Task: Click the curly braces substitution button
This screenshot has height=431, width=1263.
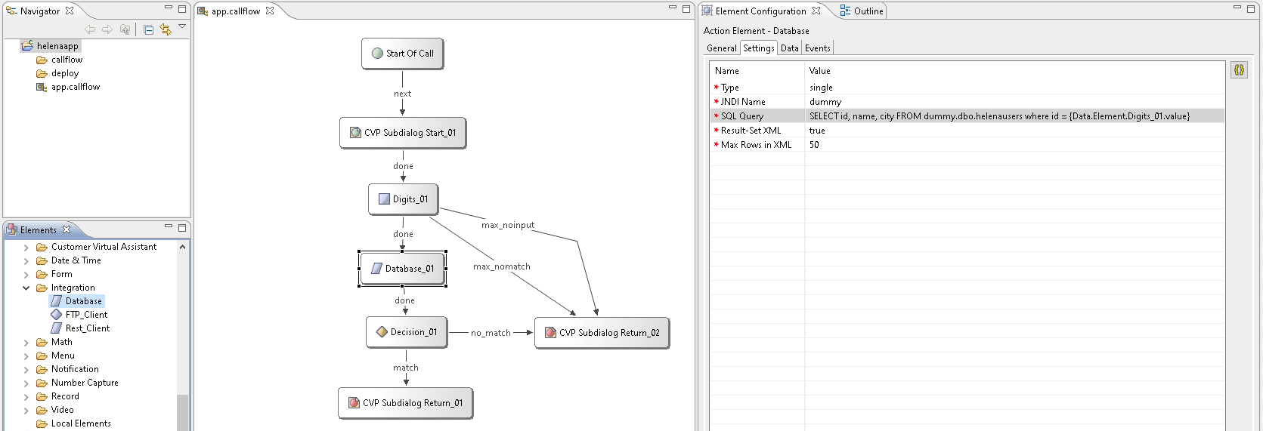Action: (x=1239, y=70)
